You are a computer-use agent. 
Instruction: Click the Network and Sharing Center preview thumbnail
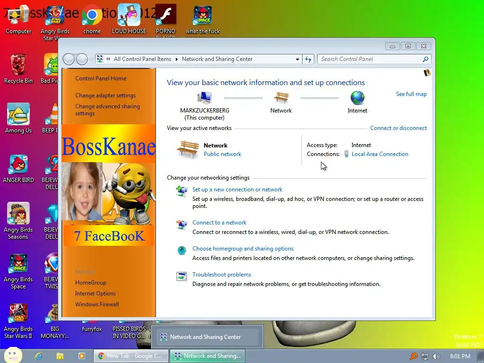(207, 337)
